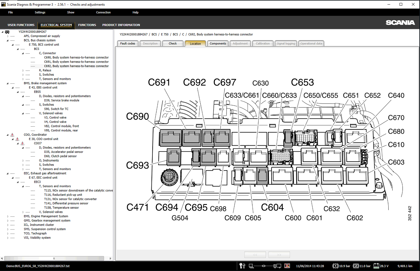
Task: Click the crossed-out picture icon in the status bar
Action: point(286,266)
